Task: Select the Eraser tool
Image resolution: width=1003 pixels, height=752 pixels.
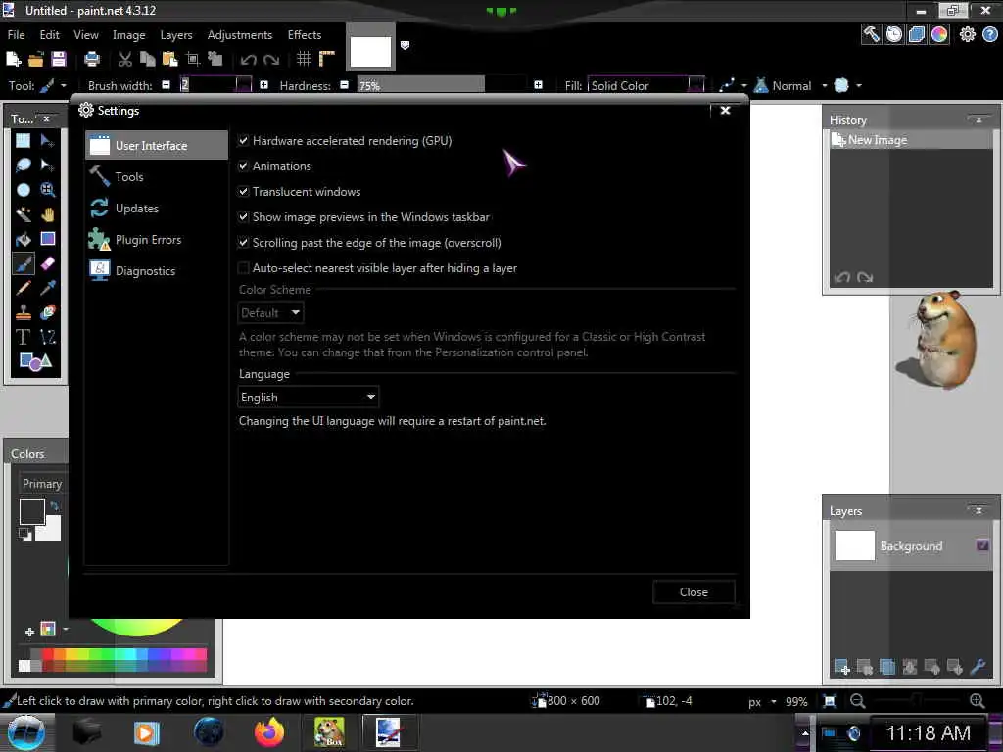Action: click(x=47, y=263)
